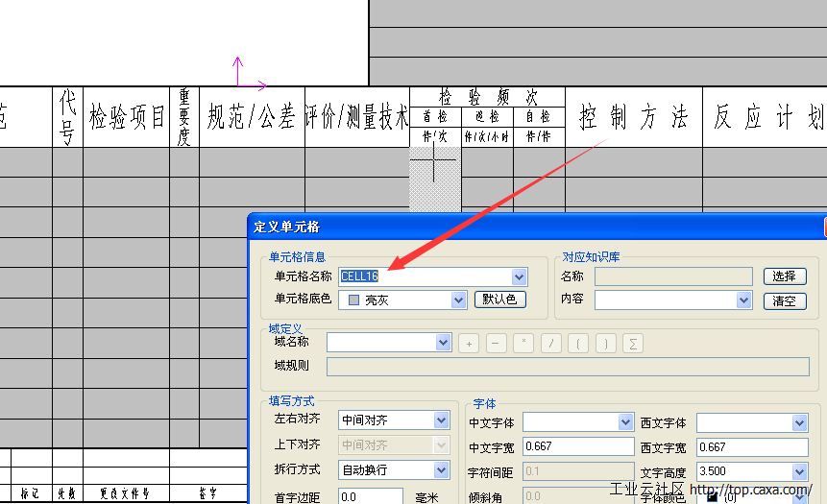Viewport: 827px width, 504px height.
Task: Click the gray swatch in 单元格底色
Action: (353, 300)
